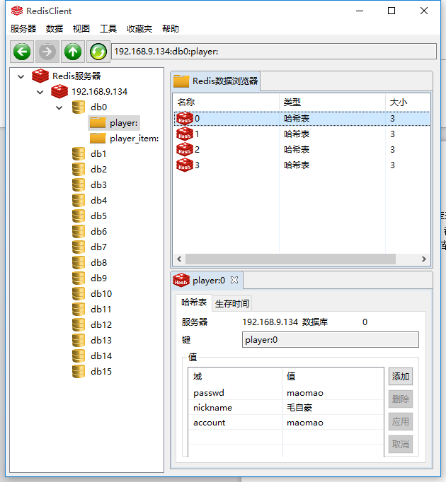Open the 视图 menu
Viewport: 446px width, 482px height.
click(x=81, y=28)
